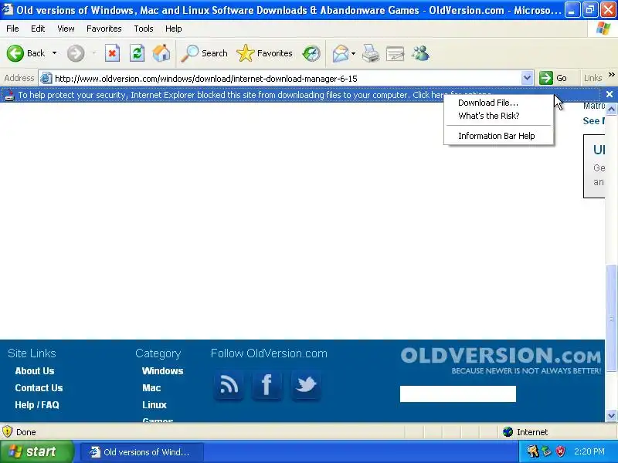Screen dimensions: 618x463
Task: Click the vertical scrollbar down arrow
Action: pyautogui.click(x=611, y=415)
